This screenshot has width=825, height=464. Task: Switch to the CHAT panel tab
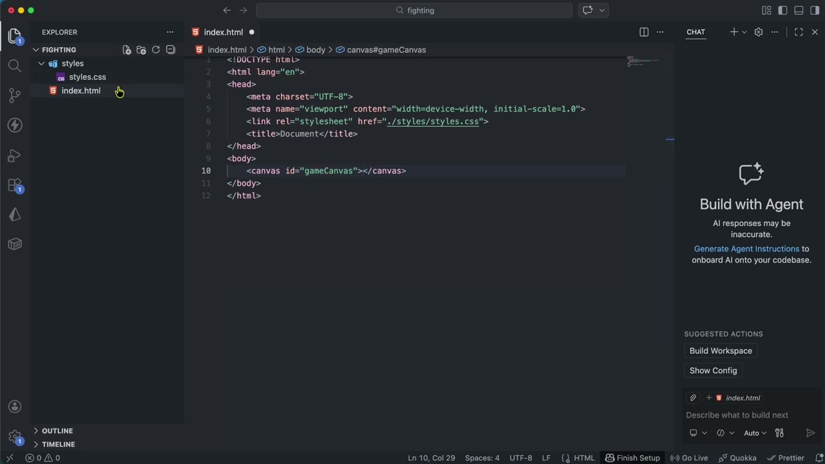(695, 32)
